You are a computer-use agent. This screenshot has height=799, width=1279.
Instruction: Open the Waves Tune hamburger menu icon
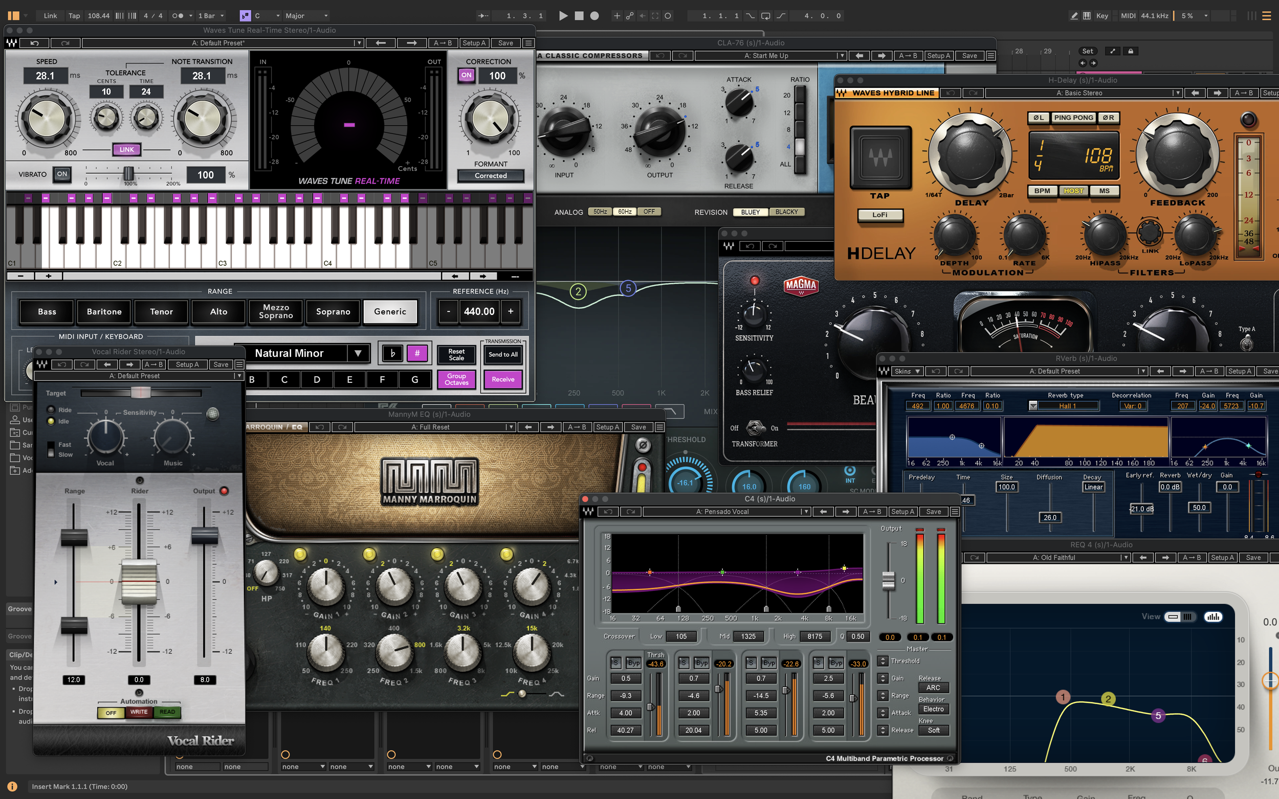528,43
